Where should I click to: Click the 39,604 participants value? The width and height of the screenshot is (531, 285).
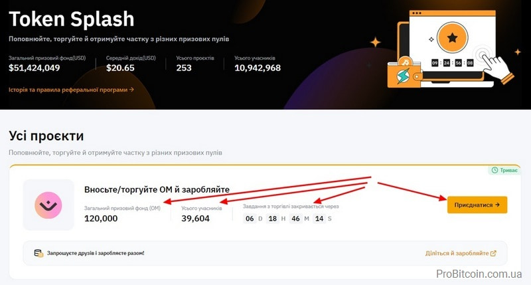coord(195,219)
